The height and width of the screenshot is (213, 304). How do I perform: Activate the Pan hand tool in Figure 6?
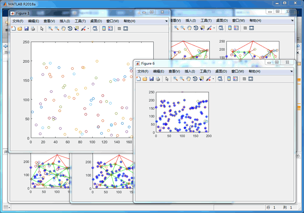pyautogui.click(x=188, y=79)
